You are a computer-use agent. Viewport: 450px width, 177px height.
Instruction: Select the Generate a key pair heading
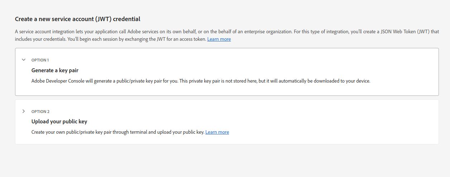55,70
